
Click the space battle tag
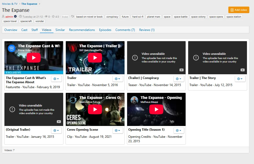tap(181, 17)
